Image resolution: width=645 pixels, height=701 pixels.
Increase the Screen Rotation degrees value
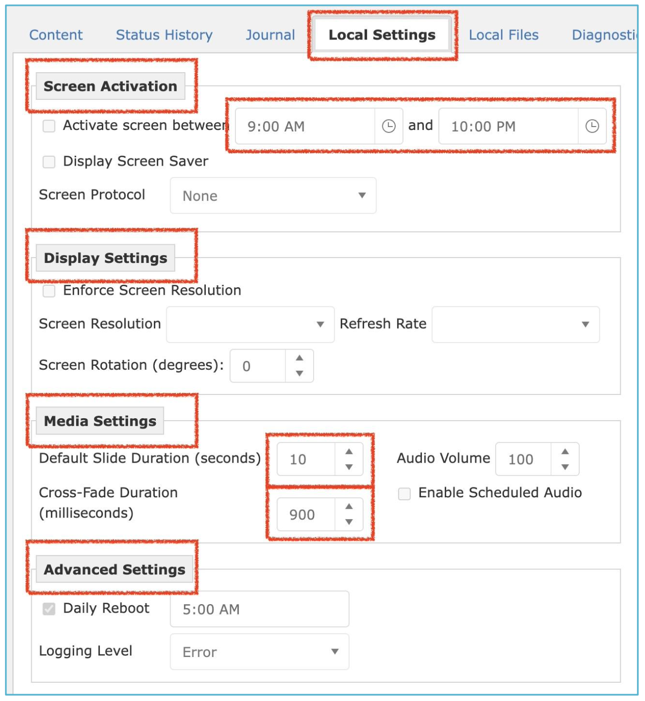[299, 357]
